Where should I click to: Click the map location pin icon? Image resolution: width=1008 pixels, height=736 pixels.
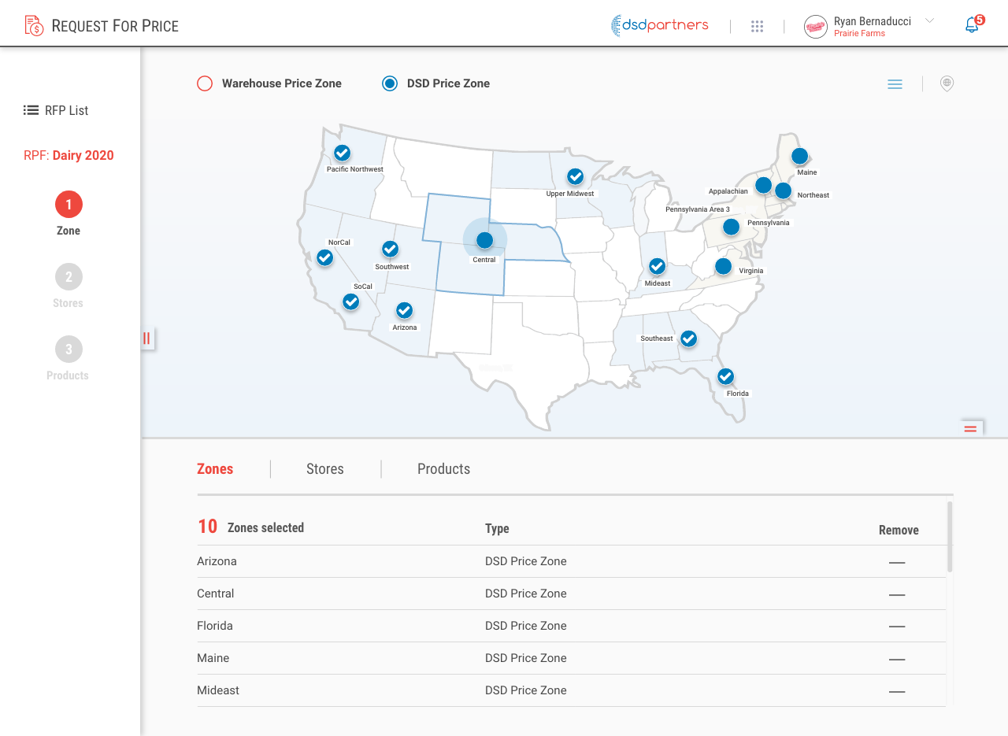(x=947, y=83)
